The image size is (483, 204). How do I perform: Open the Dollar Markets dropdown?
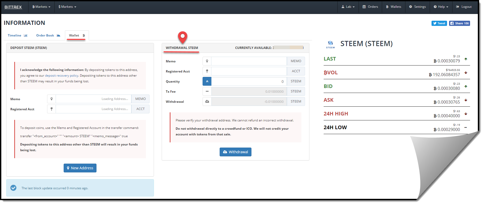pos(67,7)
